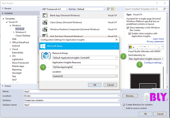Screen dimensions: 170x118
Task: Close the Configuration Settings dialog
Action: click(116, 40)
